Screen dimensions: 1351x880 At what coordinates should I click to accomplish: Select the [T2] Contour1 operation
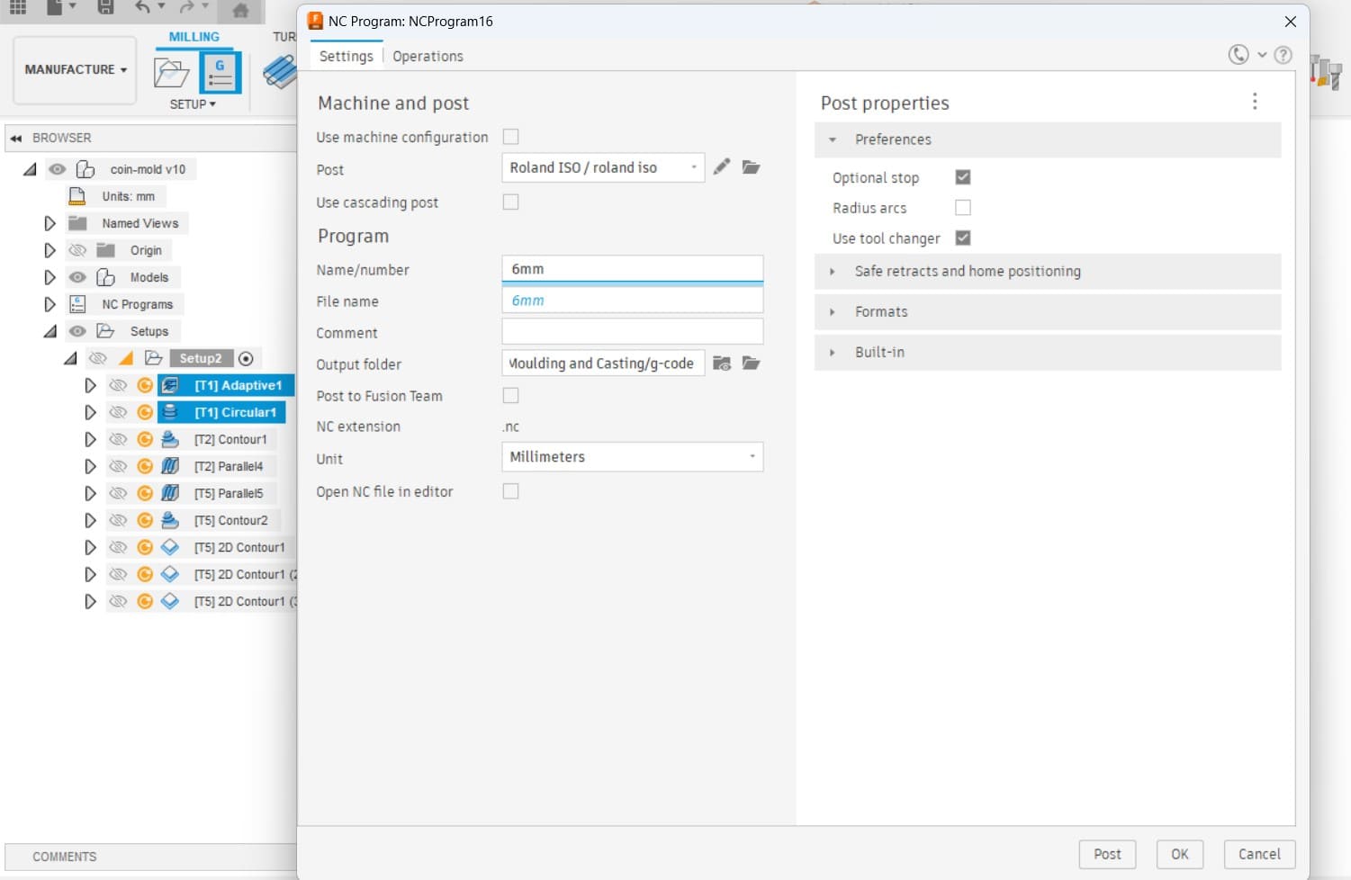click(230, 439)
